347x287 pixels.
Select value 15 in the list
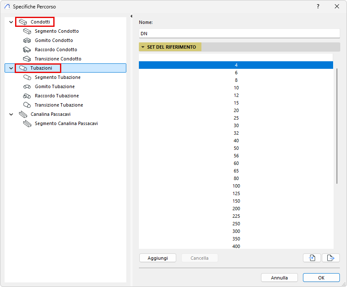236,103
